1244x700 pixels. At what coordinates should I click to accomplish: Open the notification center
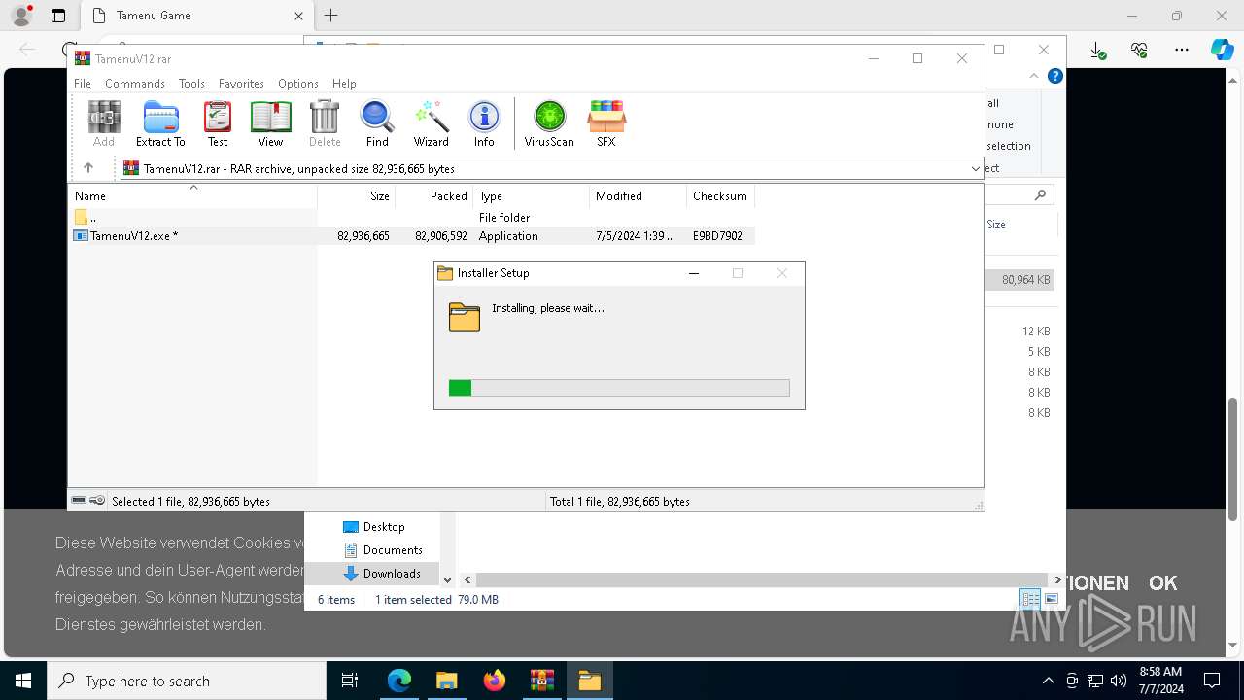tap(1212, 681)
